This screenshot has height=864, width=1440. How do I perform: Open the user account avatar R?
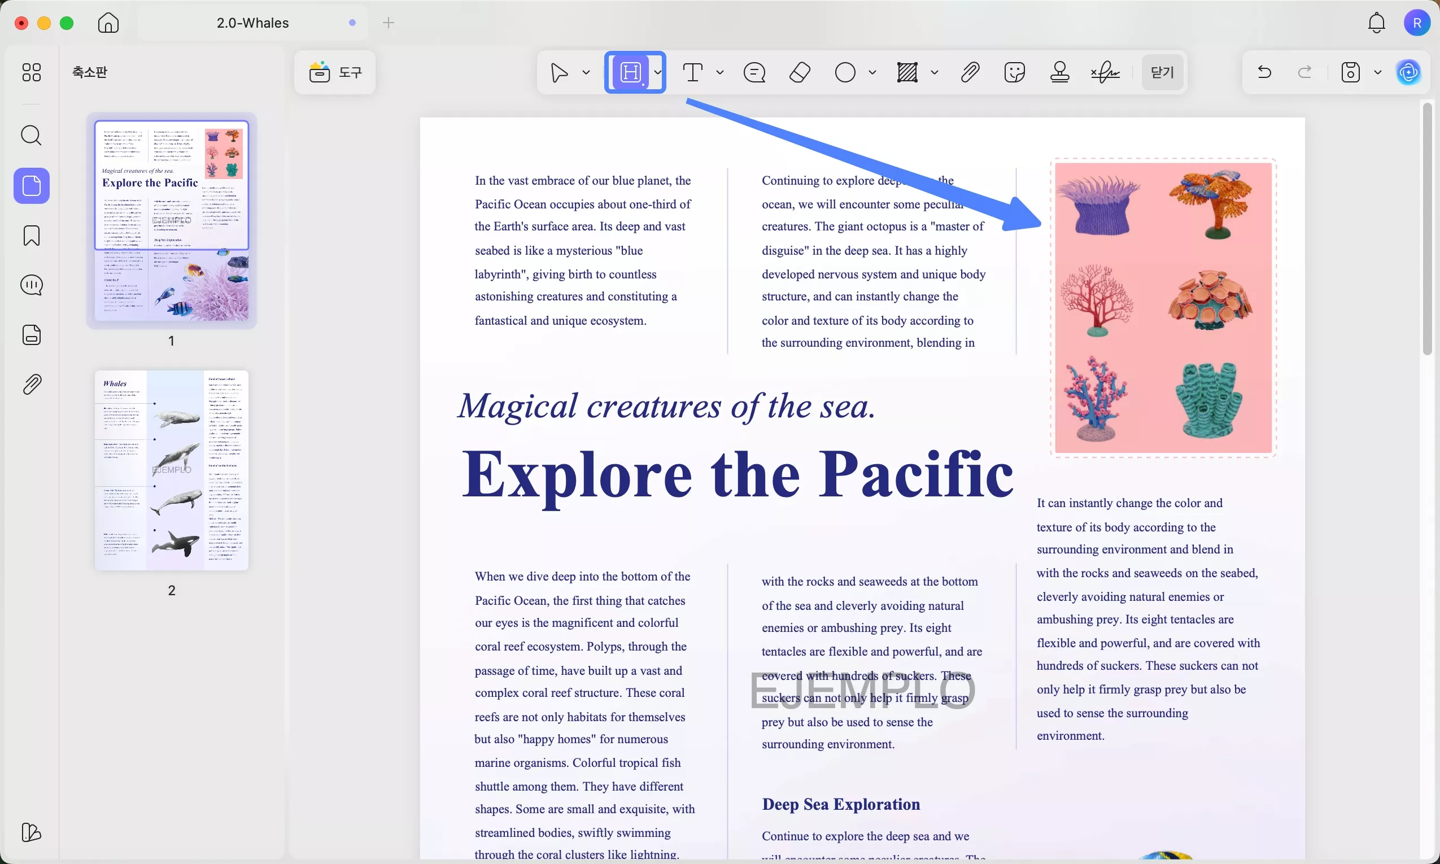click(1417, 23)
